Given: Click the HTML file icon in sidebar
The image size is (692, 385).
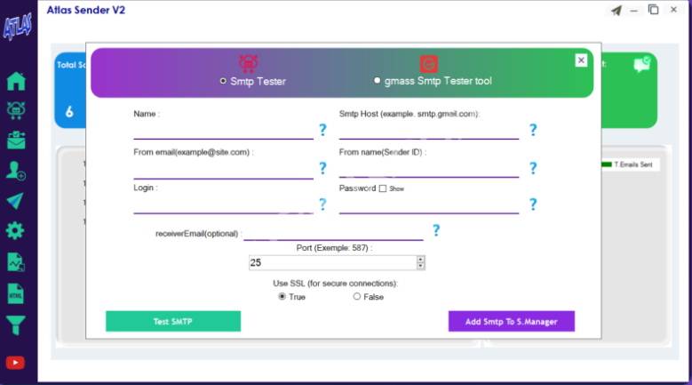Looking at the screenshot, I should (x=16, y=293).
